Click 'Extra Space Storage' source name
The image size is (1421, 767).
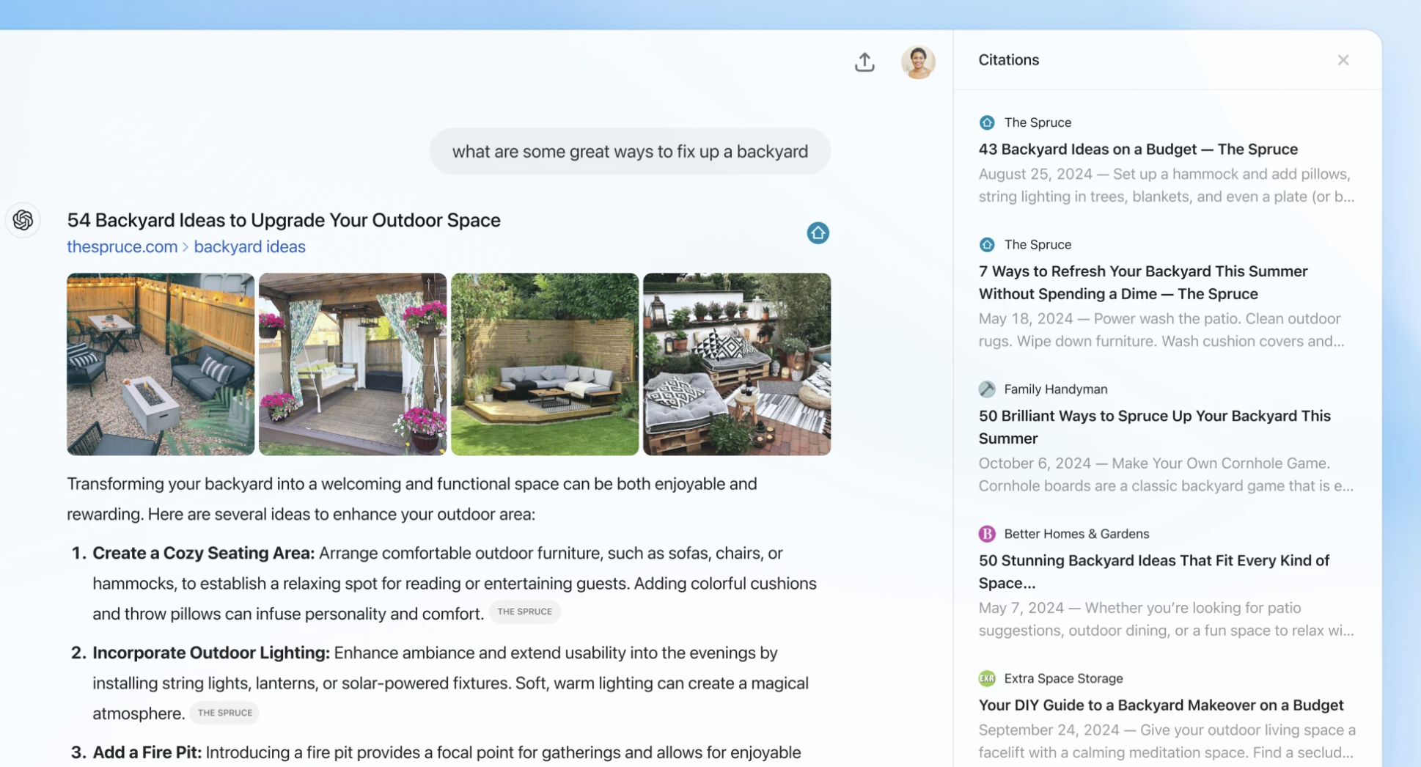coord(1063,678)
